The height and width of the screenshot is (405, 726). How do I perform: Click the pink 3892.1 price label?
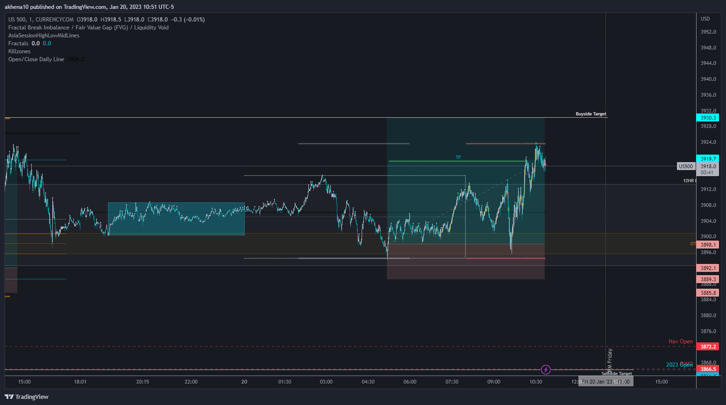click(708, 268)
